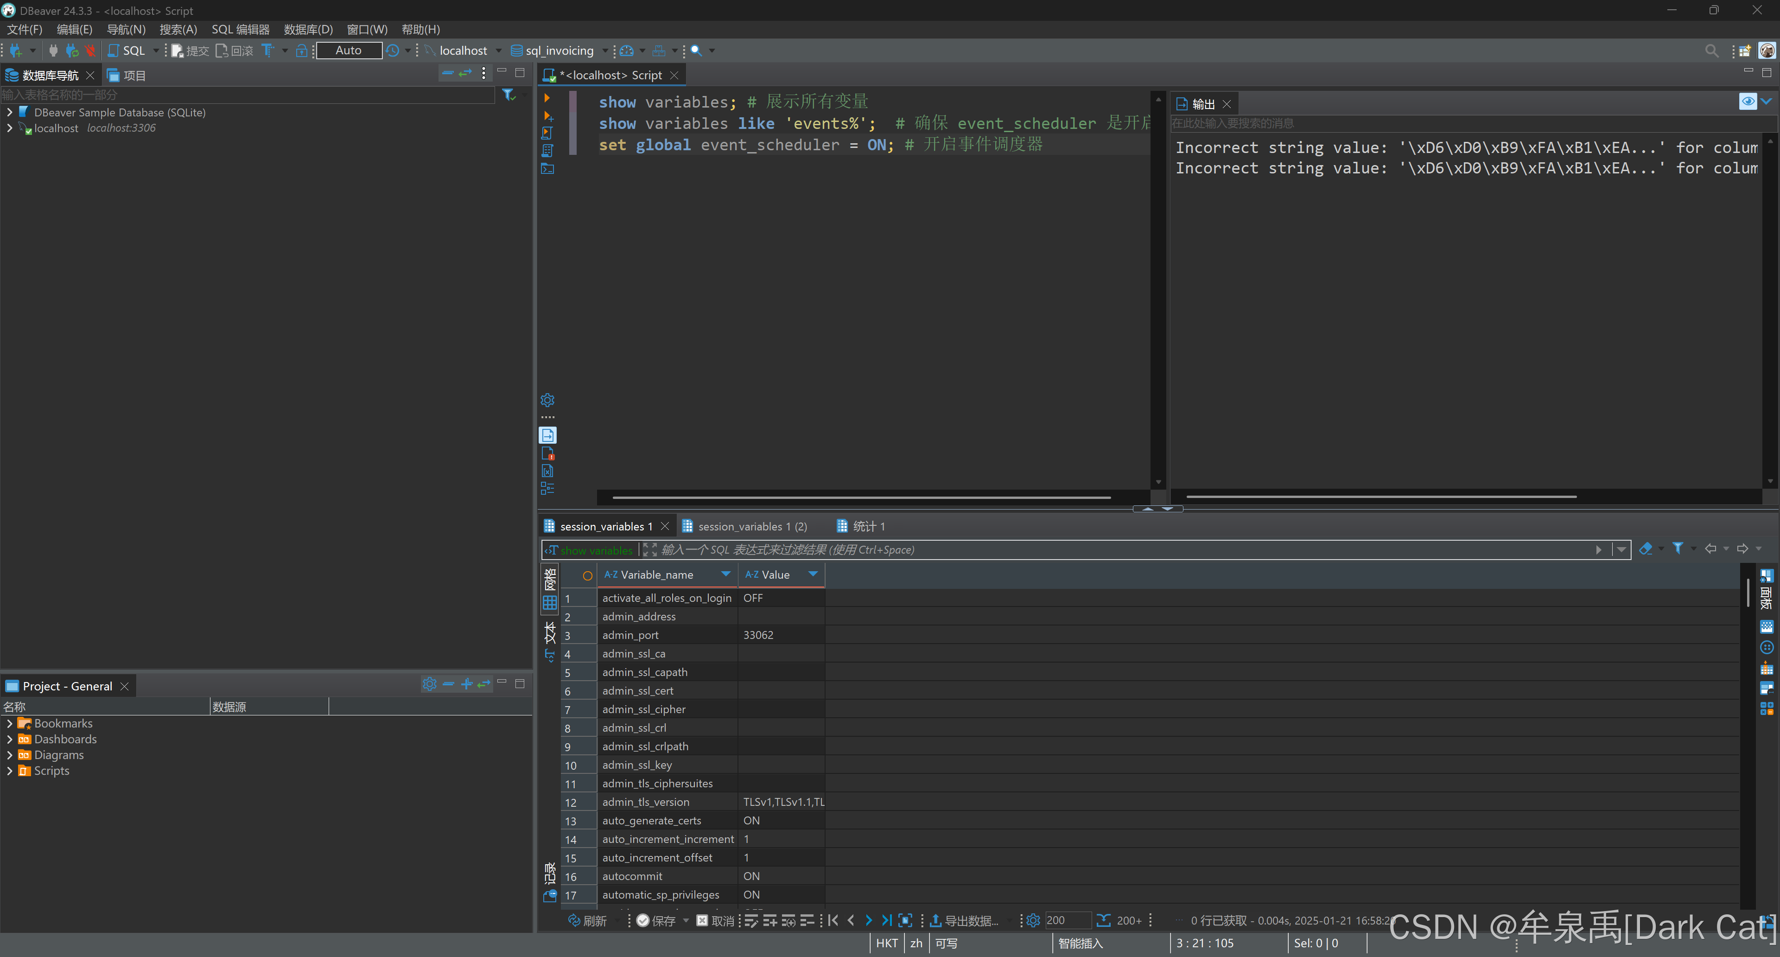
Task: Click the Auto commit mode box
Action: coord(348,51)
